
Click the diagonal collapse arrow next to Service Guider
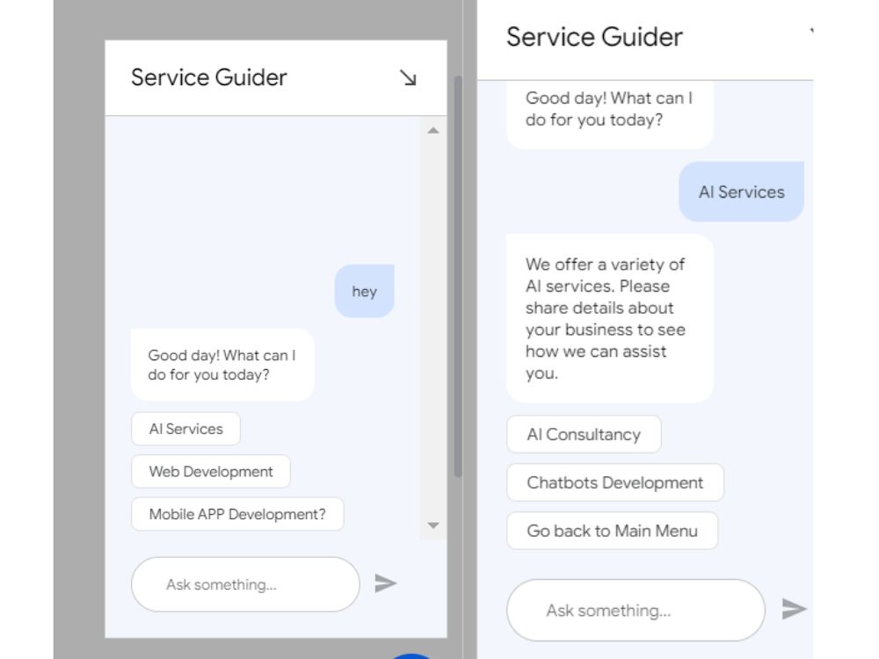tap(407, 78)
